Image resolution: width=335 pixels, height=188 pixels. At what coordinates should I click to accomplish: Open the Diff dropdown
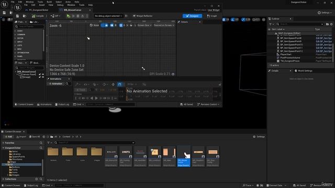55,16
